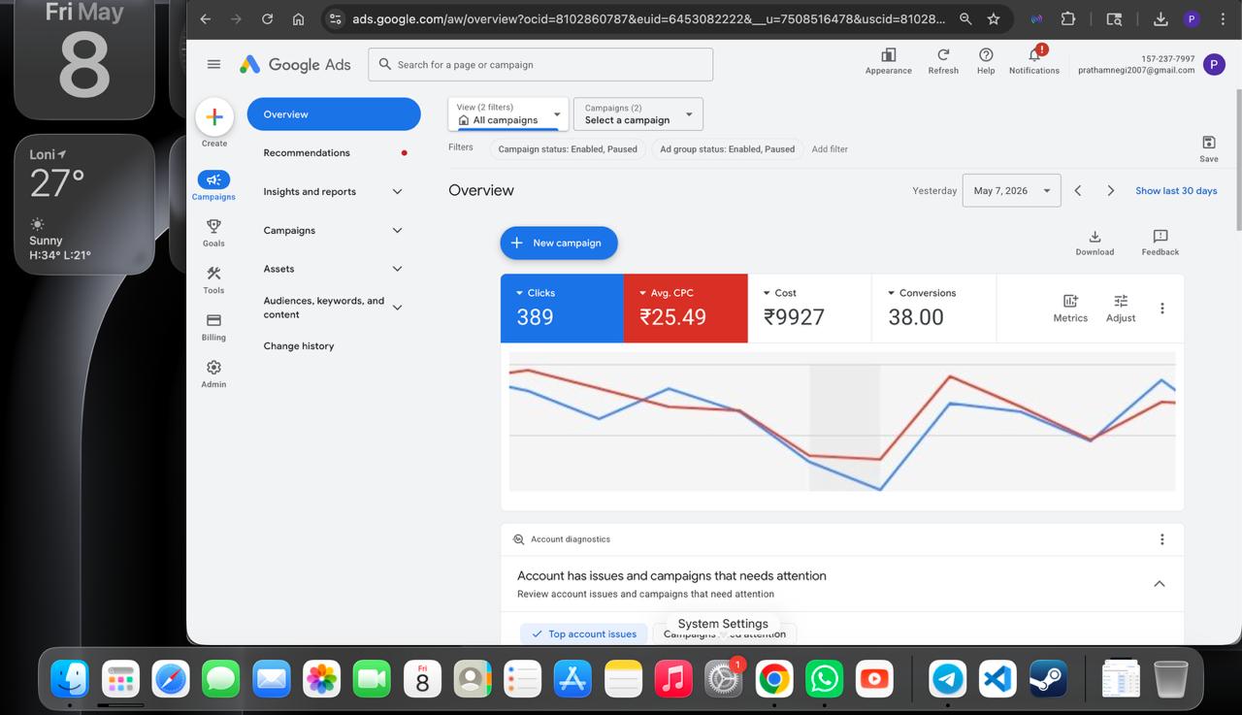Open the Select a campaign dropdown
The width and height of the screenshot is (1242, 715).
[x=638, y=114]
